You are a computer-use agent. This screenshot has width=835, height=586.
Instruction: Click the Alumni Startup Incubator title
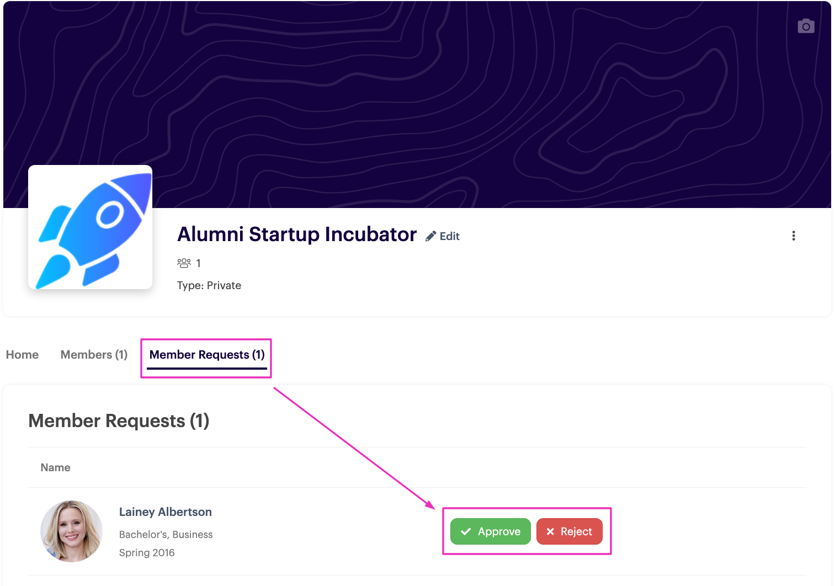297,235
